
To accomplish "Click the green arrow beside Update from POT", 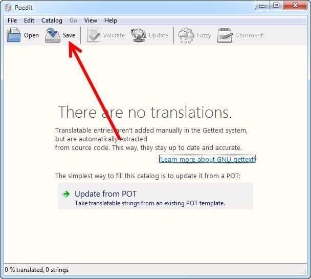I will 66,194.
